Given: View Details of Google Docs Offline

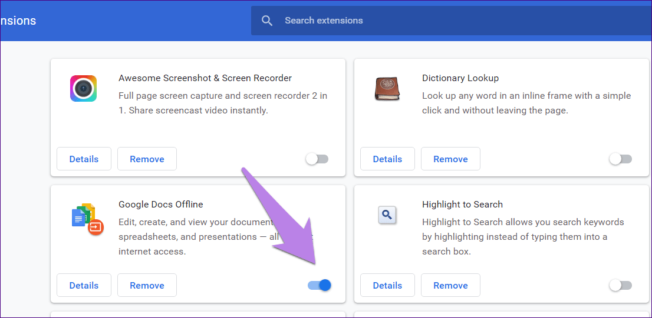Looking at the screenshot, I should (x=84, y=285).
